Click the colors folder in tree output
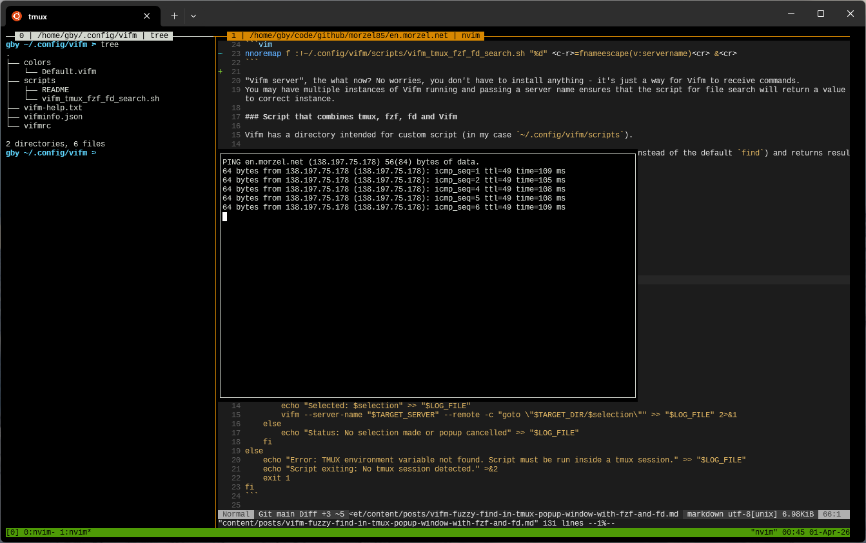This screenshot has width=866, height=543. (37, 63)
